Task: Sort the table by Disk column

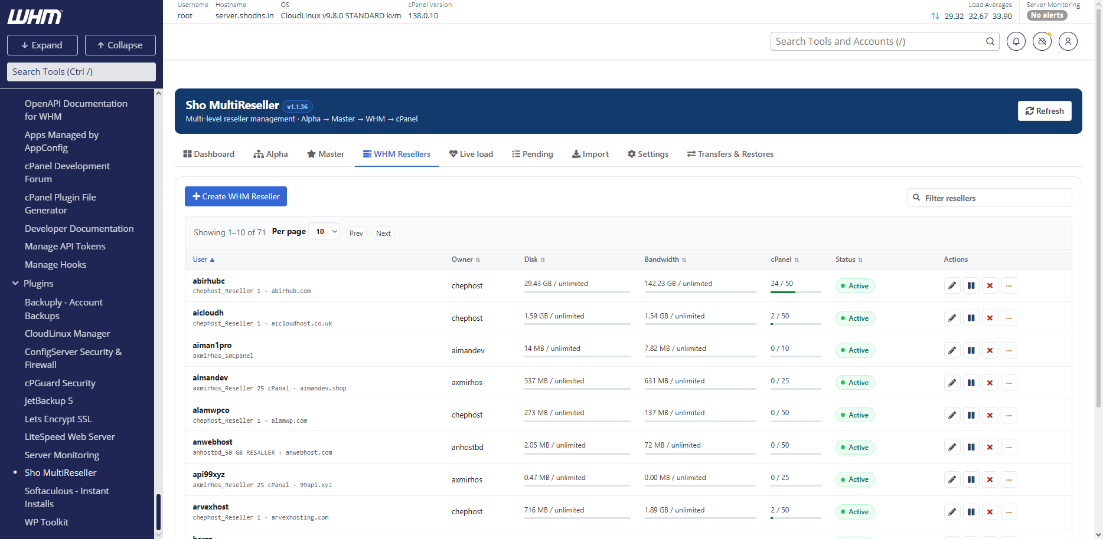Action: tap(534, 259)
